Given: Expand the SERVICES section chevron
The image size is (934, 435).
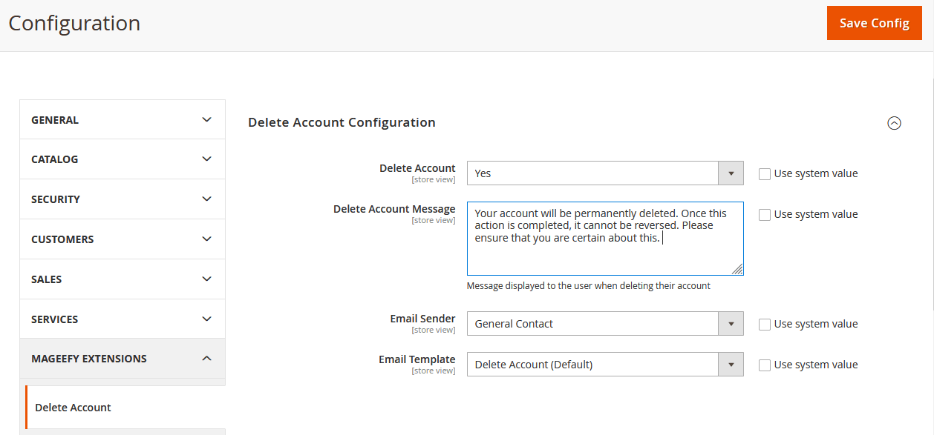Looking at the screenshot, I should tap(207, 319).
